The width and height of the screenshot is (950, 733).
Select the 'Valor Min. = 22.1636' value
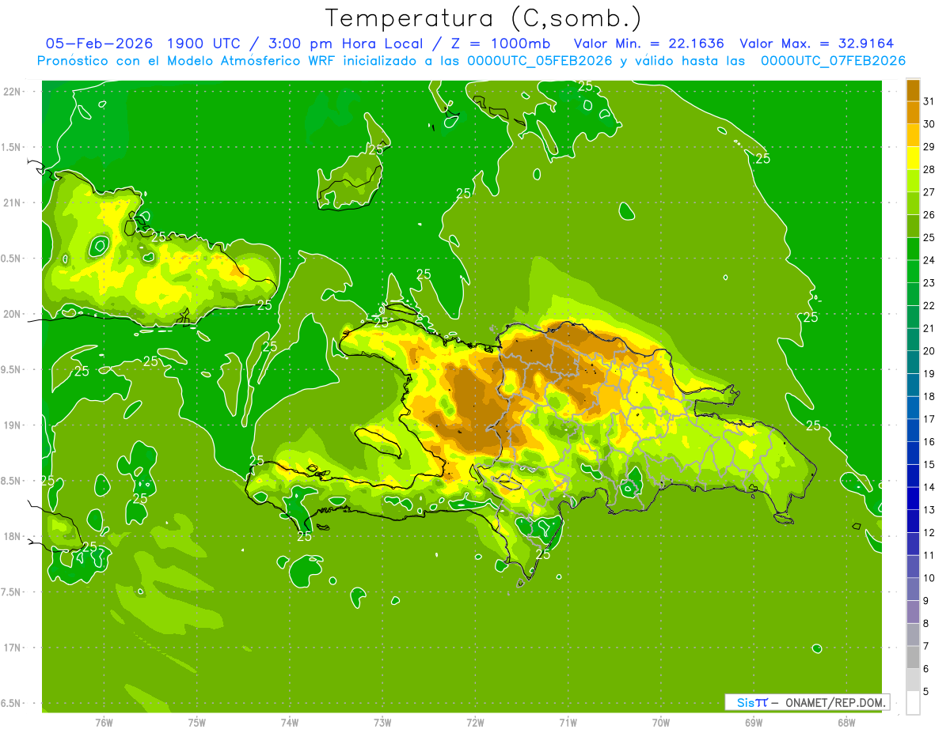point(648,43)
